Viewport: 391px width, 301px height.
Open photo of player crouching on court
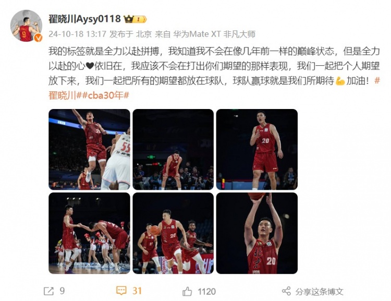[173, 150]
